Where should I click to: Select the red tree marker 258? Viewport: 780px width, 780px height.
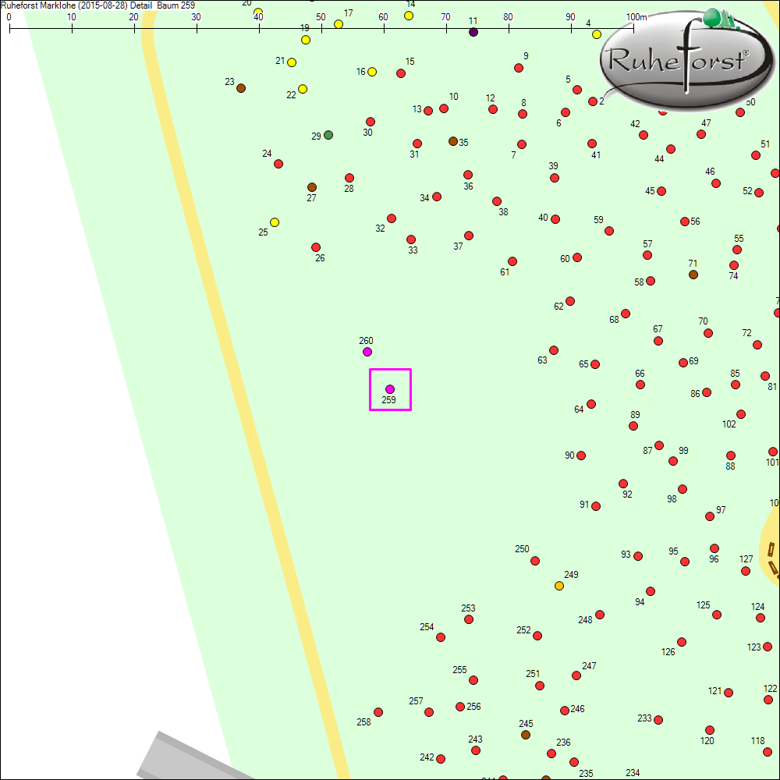(x=378, y=712)
